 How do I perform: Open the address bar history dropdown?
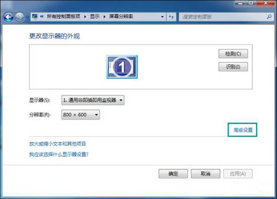(162, 17)
